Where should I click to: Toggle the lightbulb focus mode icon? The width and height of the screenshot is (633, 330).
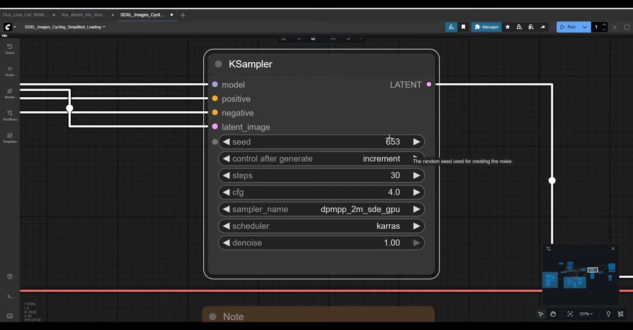608,314
